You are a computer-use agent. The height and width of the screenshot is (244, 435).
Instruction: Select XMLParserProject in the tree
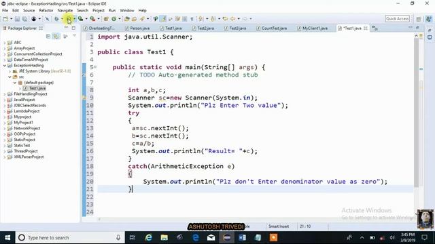pos(29,157)
